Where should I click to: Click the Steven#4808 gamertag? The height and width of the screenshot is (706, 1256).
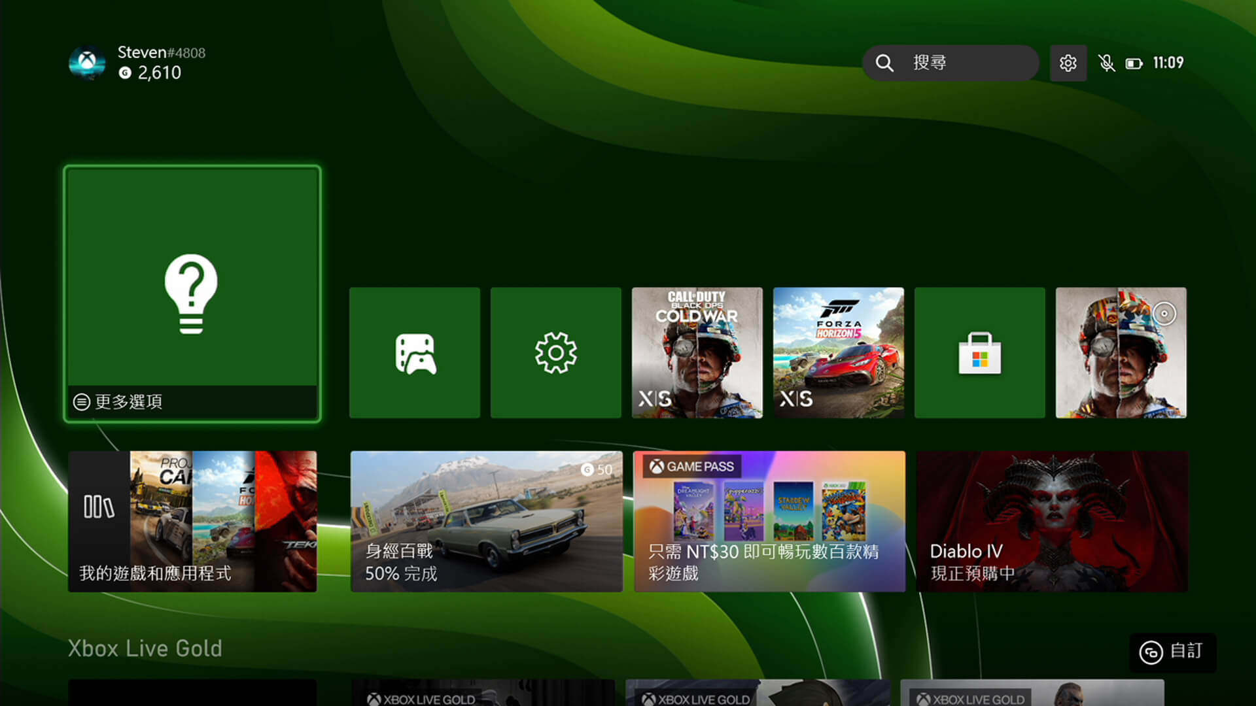(x=162, y=52)
